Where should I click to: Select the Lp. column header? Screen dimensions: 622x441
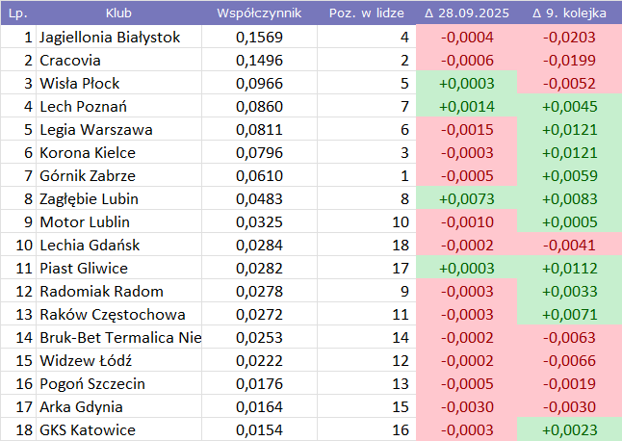pyautogui.click(x=17, y=13)
